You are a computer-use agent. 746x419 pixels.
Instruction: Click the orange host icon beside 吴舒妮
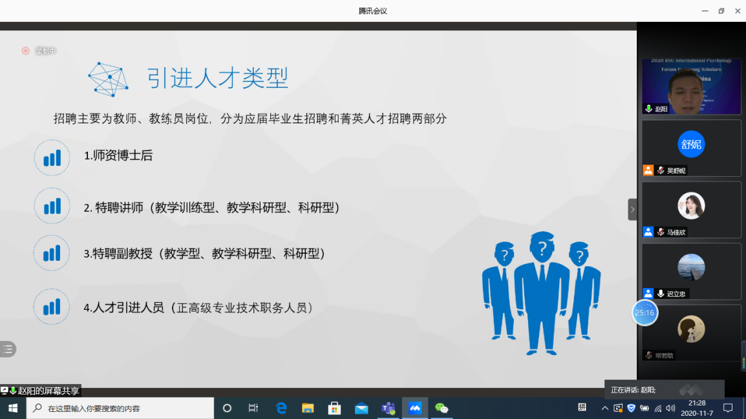click(648, 170)
